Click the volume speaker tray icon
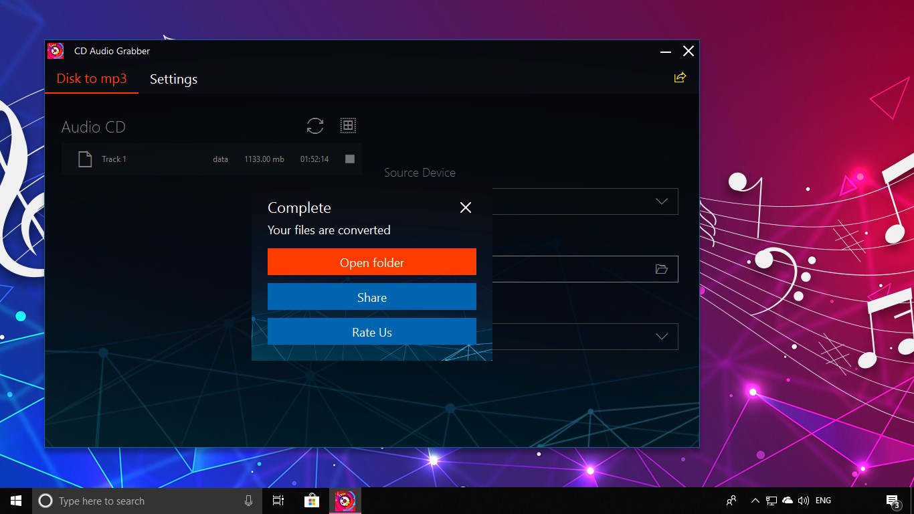 [804, 501]
